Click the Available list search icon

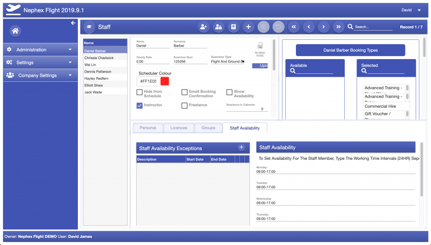point(293,71)
